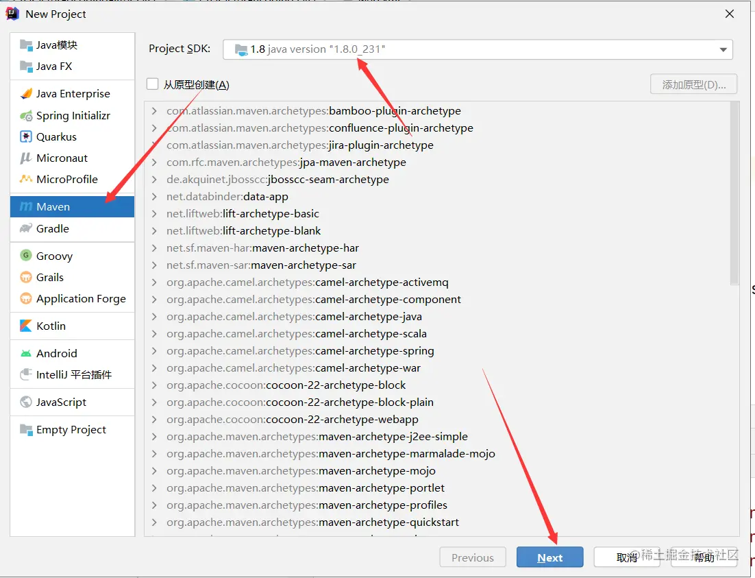Select the JavaScript globe icon
Viewport: 755px width, 578px height.
click(x=26, y=402)
